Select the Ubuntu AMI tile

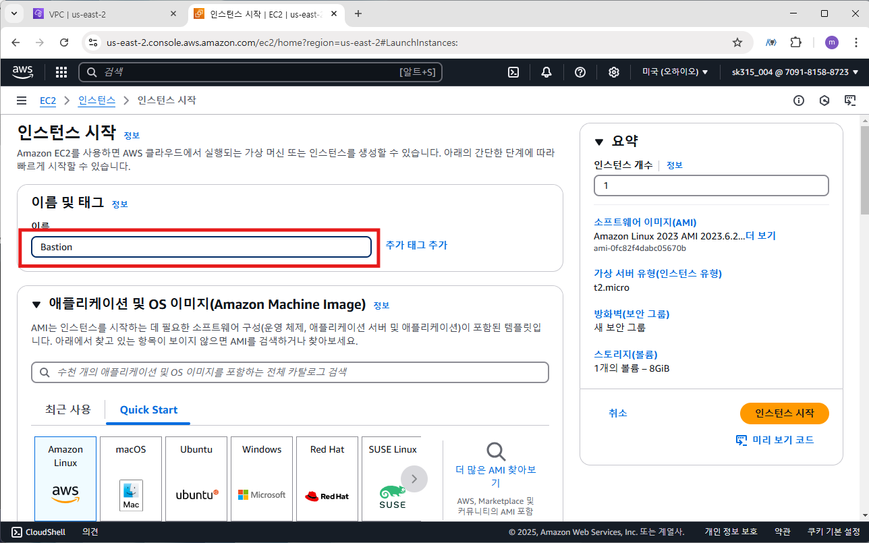[196, 478]
